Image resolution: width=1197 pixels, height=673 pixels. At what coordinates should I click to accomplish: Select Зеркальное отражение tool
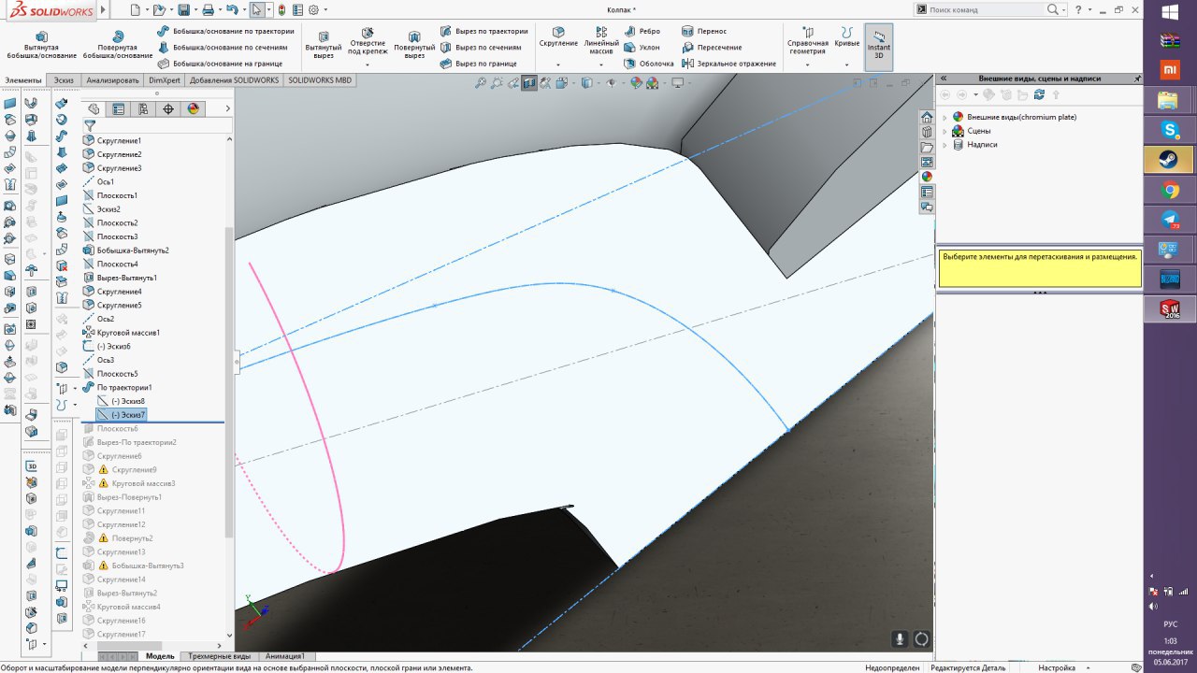[x=728, y=64]
